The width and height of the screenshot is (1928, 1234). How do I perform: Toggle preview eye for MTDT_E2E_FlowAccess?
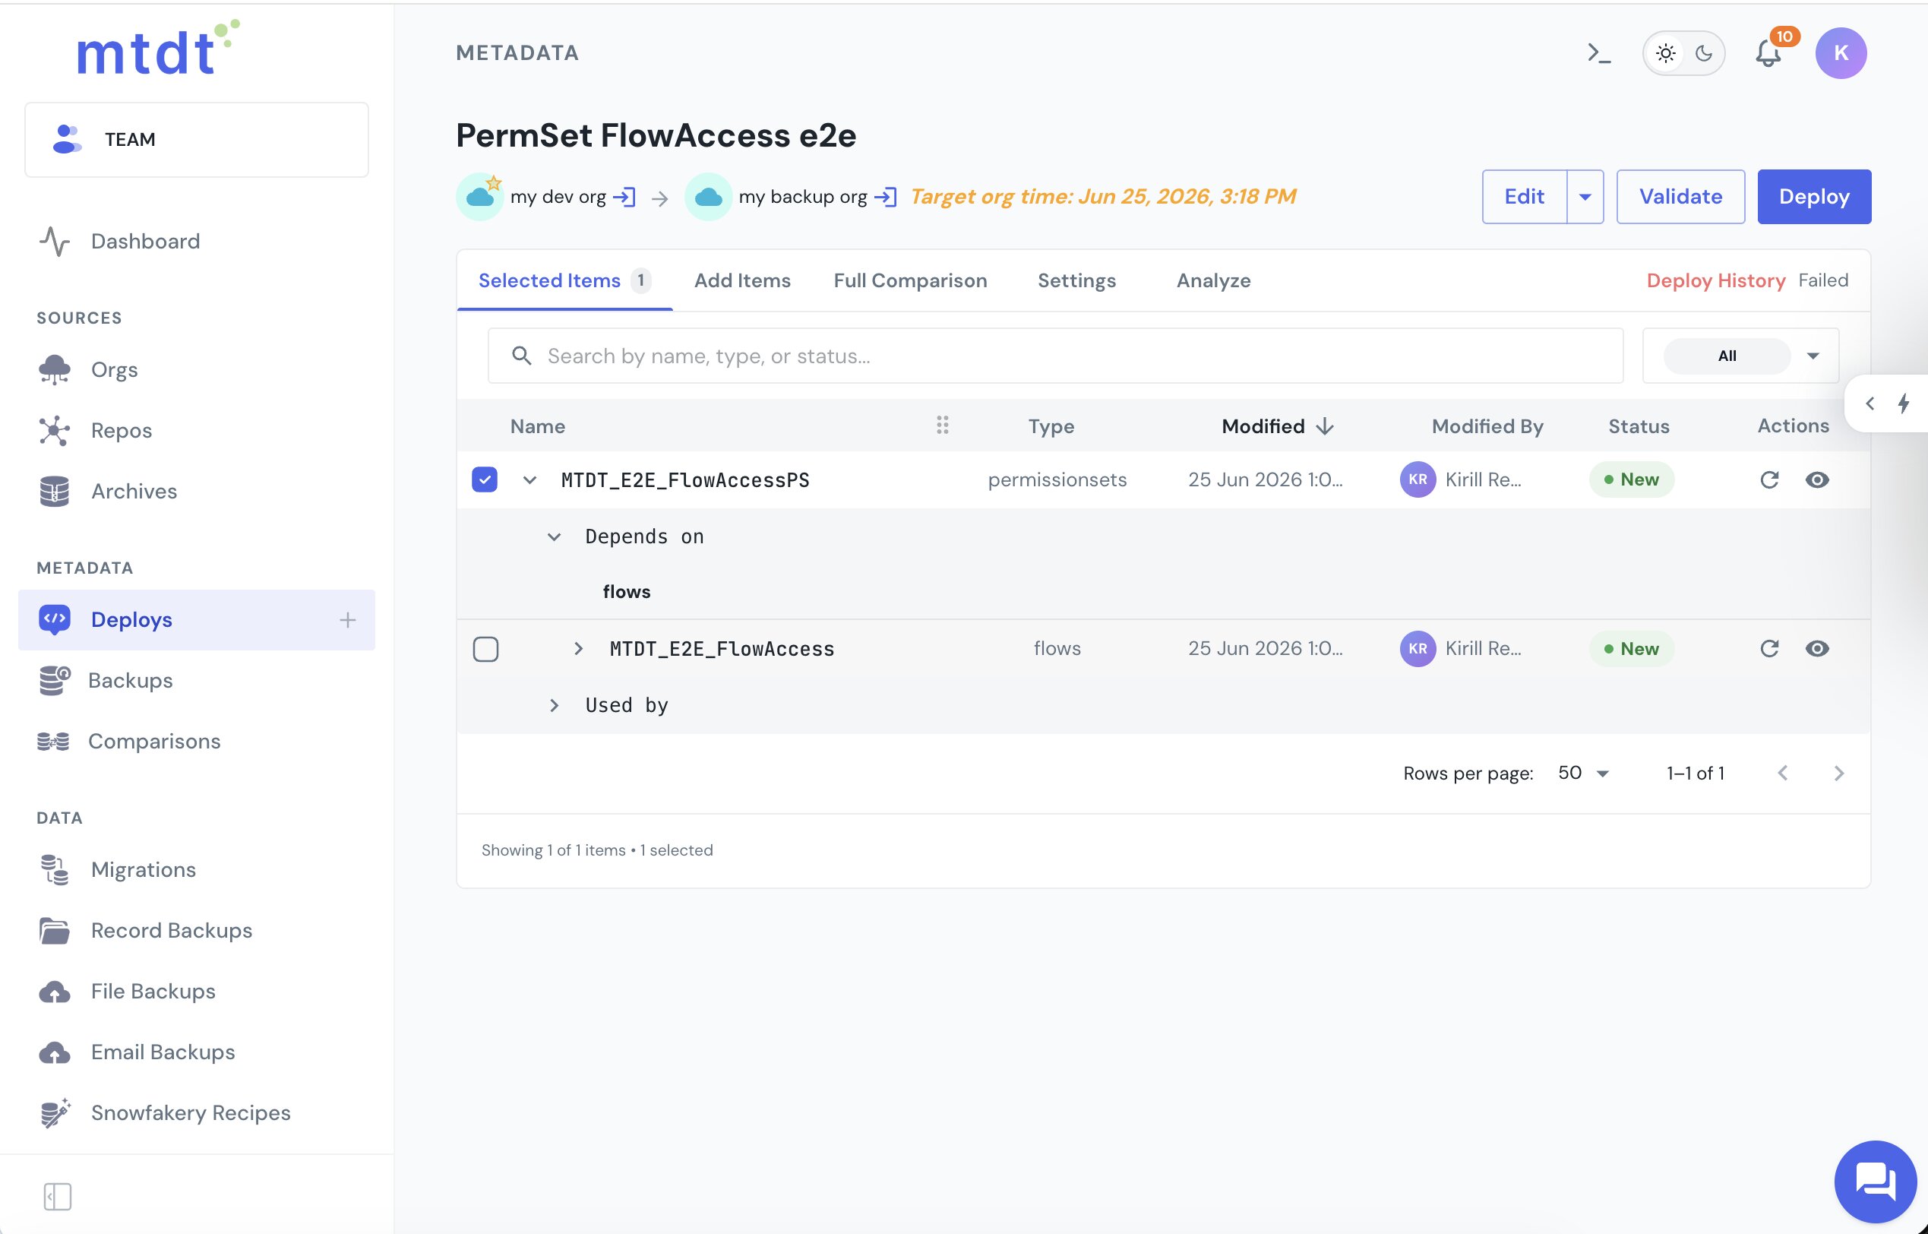pyautogui.click(x=1816, y=648)
